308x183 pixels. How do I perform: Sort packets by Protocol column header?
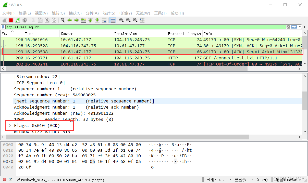176,34
